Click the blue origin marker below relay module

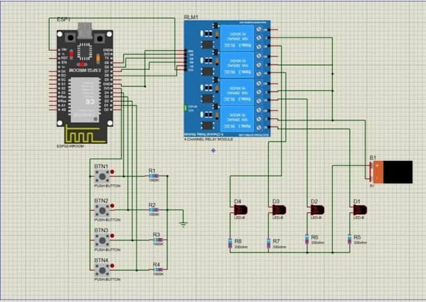tap(213, 150)
